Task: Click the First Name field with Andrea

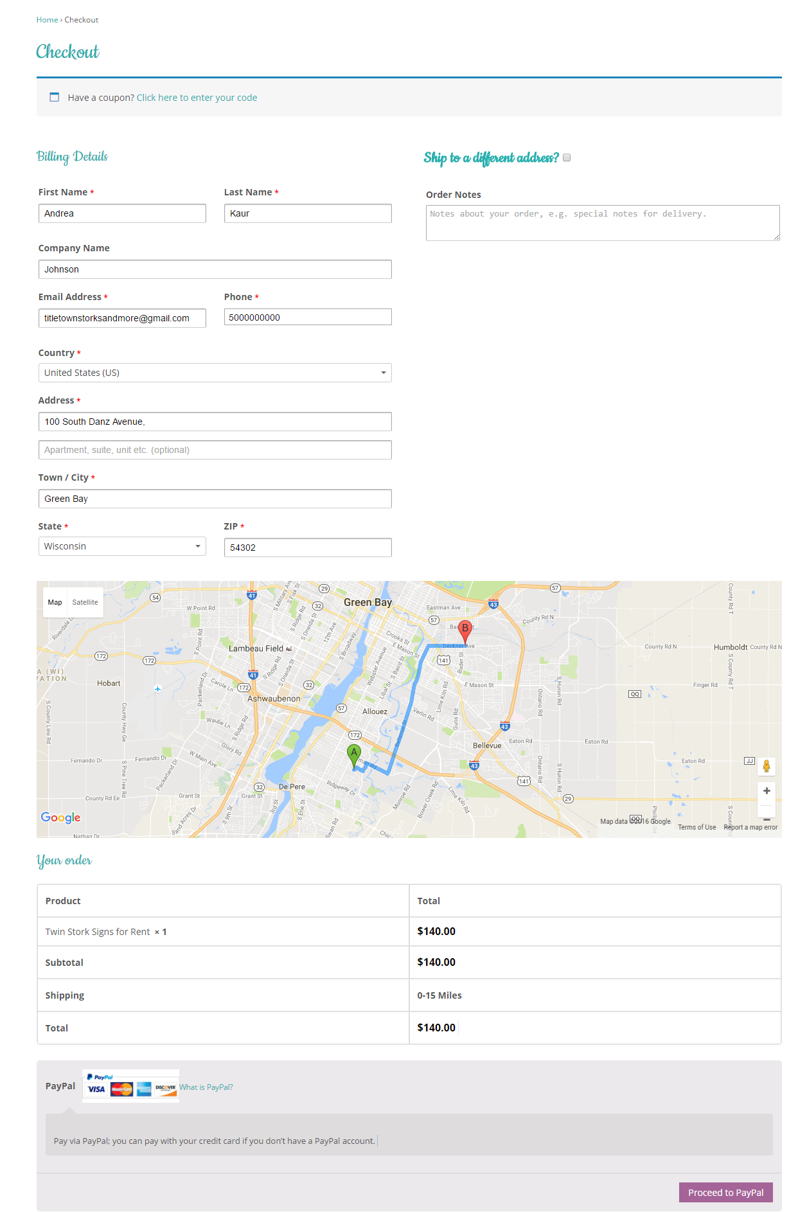Action: point(122,213)
